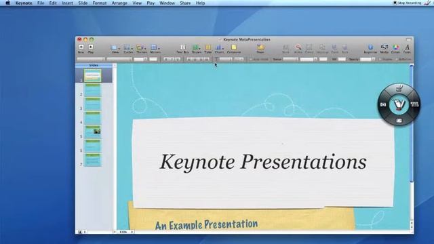Open the Themes chooser in toolbar

coord(141,48)
